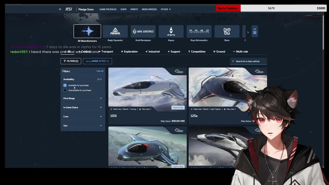
Task: Click the $670 donation amount
Action: pyautogui.click(x=271, y=8)
